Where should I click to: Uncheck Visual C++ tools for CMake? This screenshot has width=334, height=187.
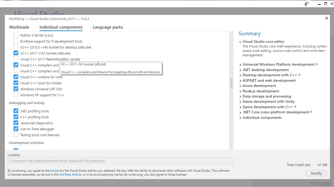pyautogui.click(x=16, y=83)
